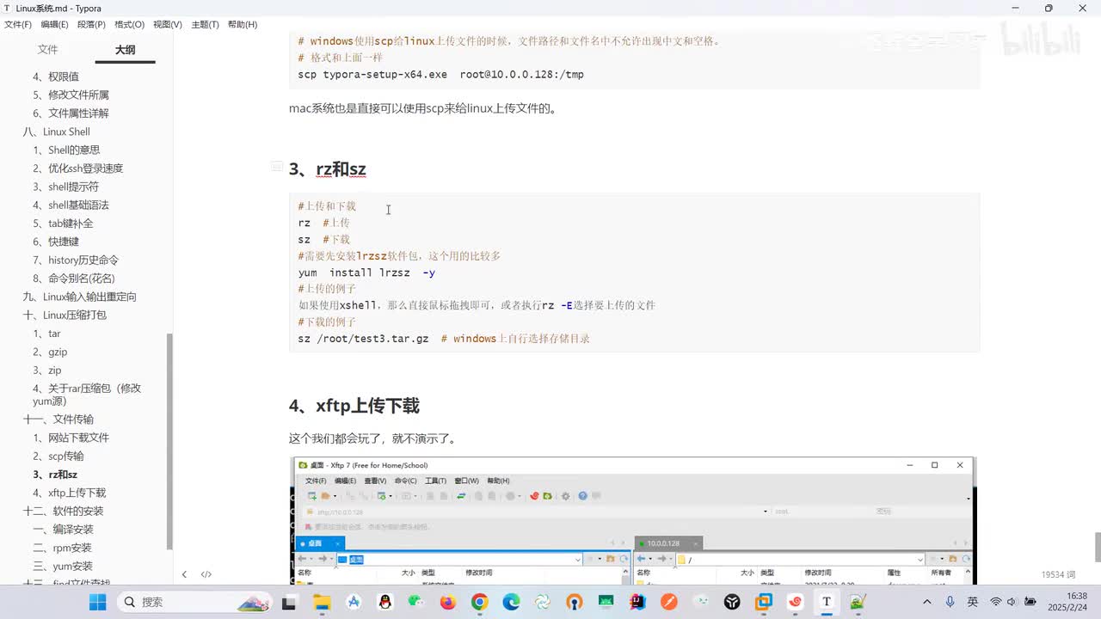Jump to 7、history历史命令 in outline
The image size is (1101, 619).
[x=76, y=260]
